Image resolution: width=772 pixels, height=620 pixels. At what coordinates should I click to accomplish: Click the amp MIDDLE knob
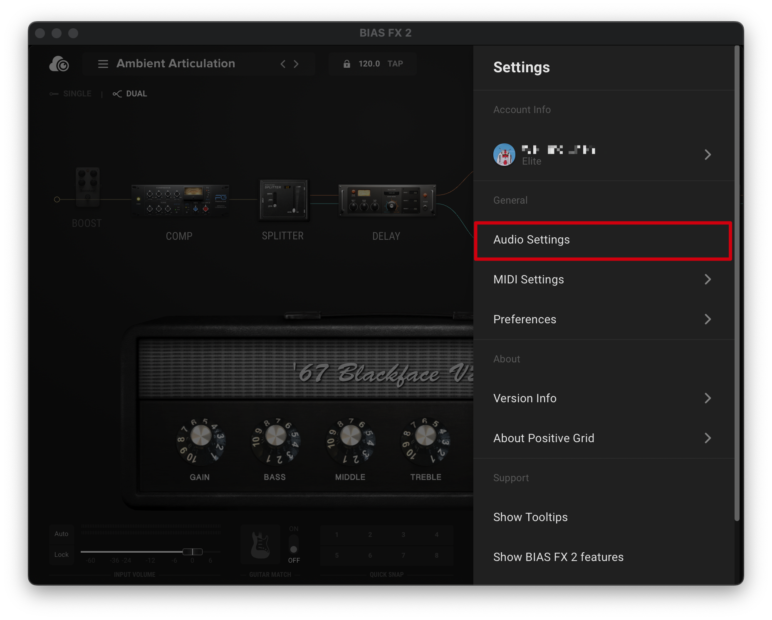[x=351, y=436]
